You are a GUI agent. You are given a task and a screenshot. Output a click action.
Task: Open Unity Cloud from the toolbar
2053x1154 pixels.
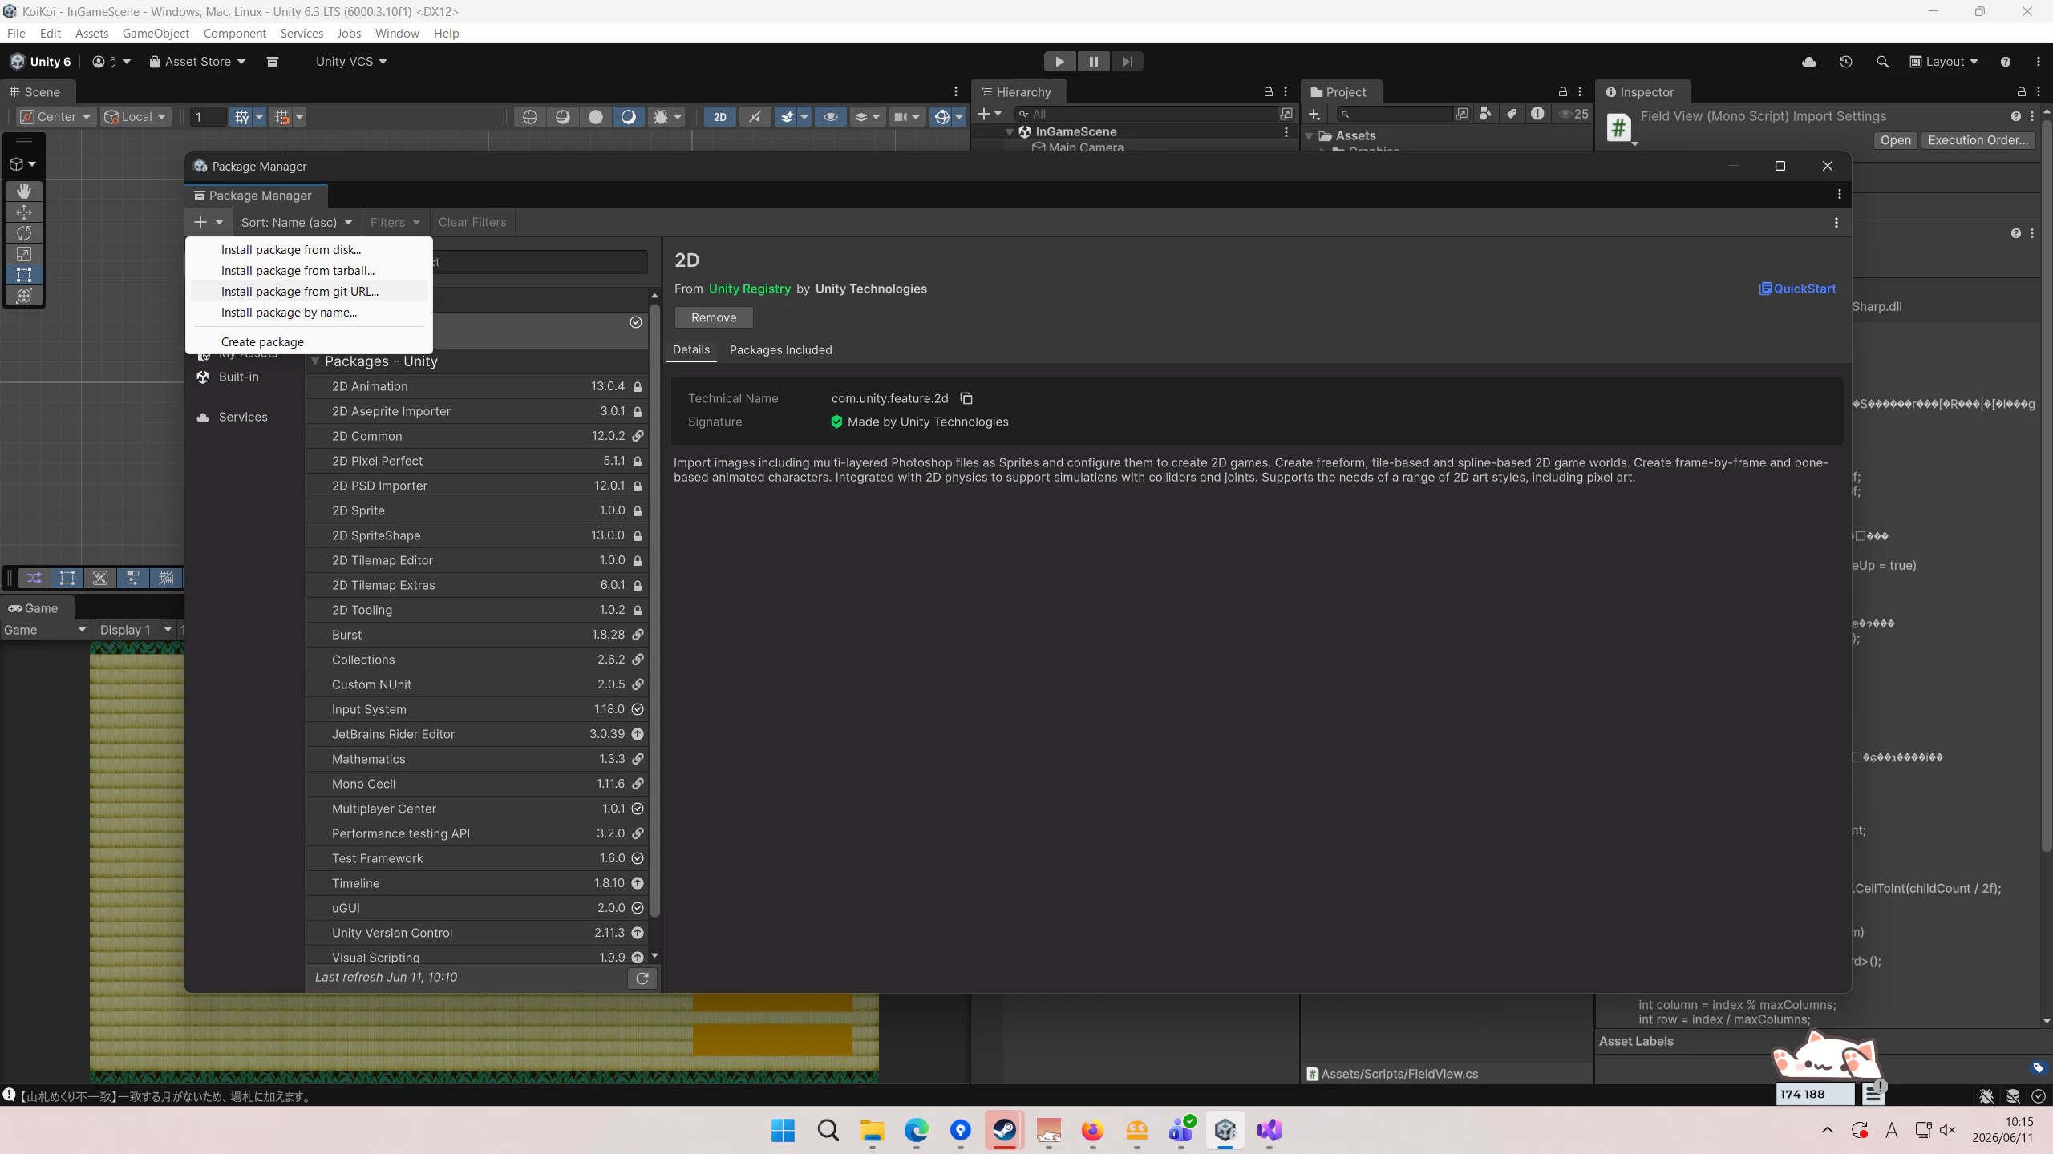(x=1809, y=62)
